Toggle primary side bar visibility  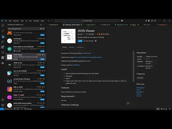point(149,21)
